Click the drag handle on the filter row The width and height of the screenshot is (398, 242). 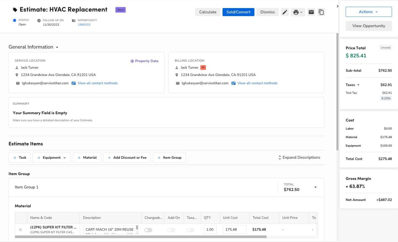coord(20,230)
